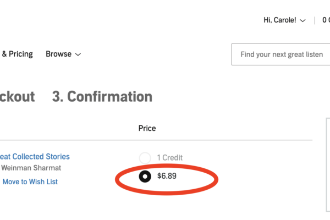Click the "$6.89" price label
The width and height of the screenshot is (330, 220).
point(167,177)
